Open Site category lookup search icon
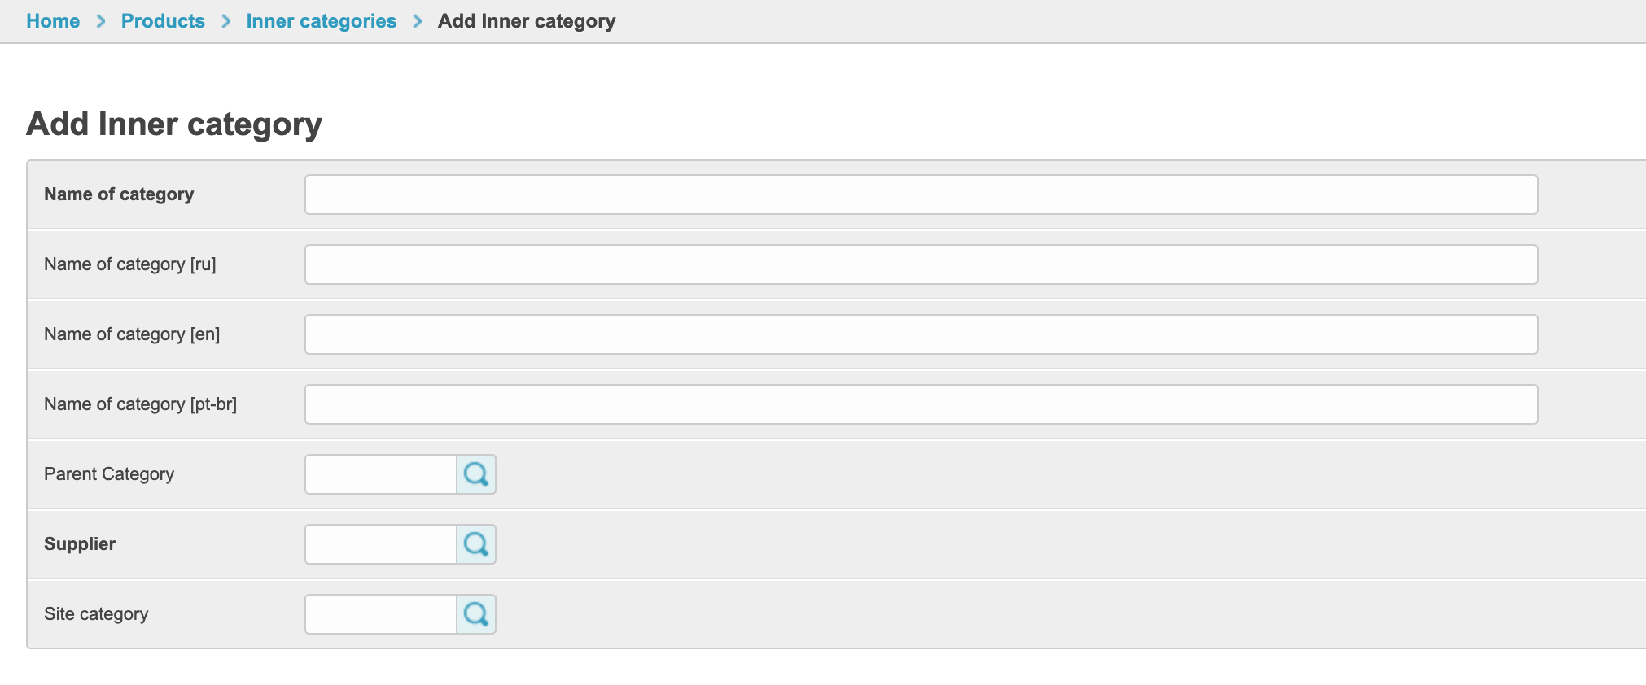Screen dimensions: 1646x685 [476, 614]
